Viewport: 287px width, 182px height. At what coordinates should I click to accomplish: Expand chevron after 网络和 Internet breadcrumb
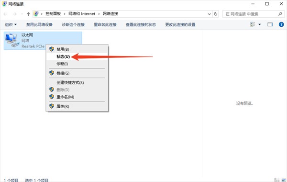click(99, 14)
